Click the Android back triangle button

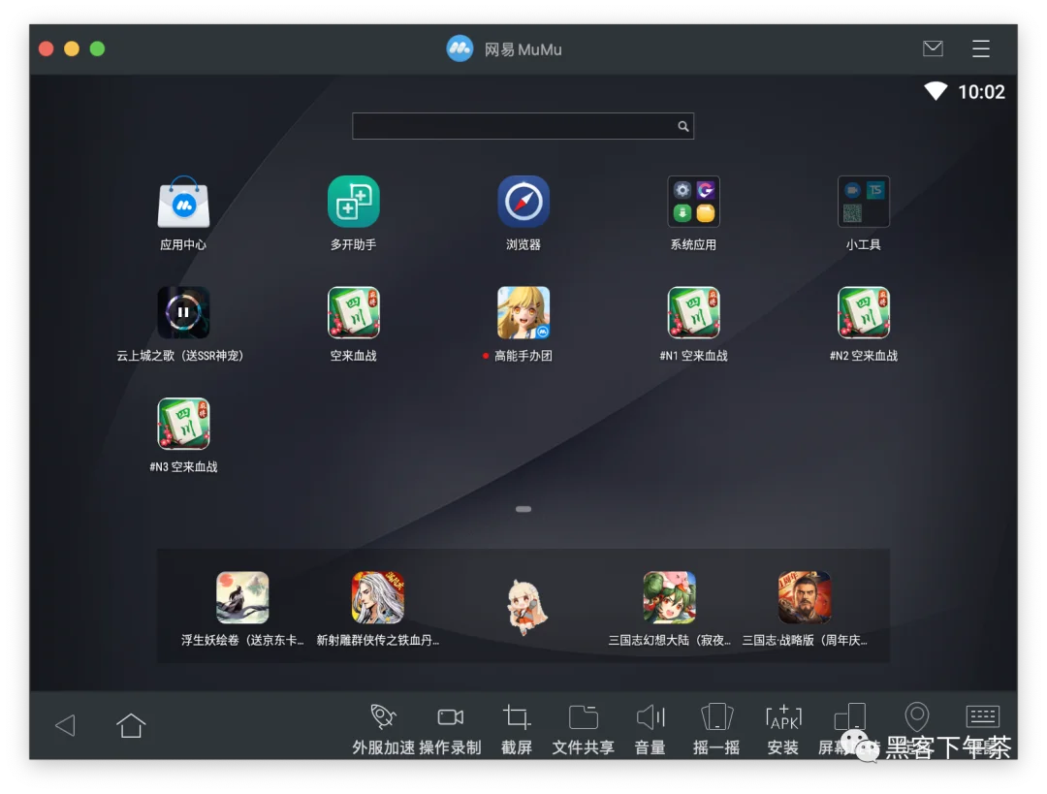66,725
